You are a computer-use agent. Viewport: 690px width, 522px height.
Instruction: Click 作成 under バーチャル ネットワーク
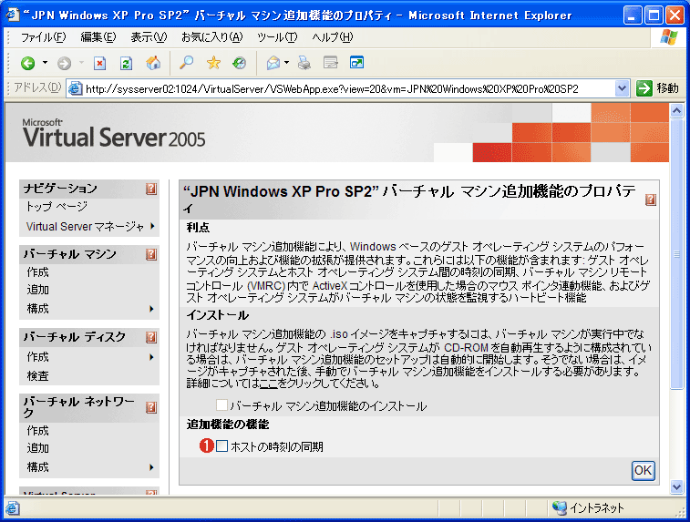click(38, 431)
